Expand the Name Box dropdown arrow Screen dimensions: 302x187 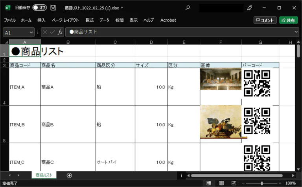[x=31, y=32]
